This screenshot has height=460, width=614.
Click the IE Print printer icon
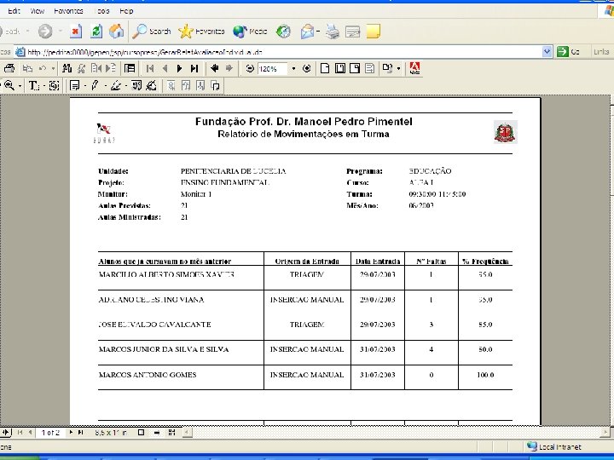point(333,32)
